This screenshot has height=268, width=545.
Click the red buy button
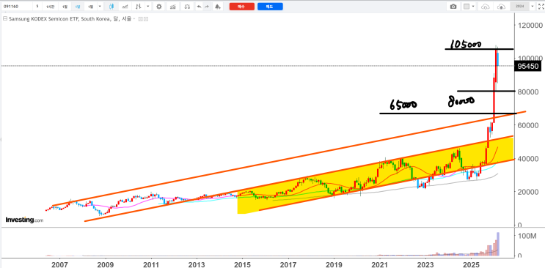(242, 7)
